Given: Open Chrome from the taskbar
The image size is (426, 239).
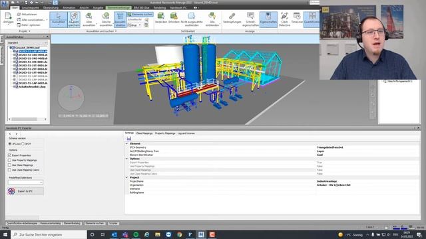Looking at the screenshot, I should point(179,234).
